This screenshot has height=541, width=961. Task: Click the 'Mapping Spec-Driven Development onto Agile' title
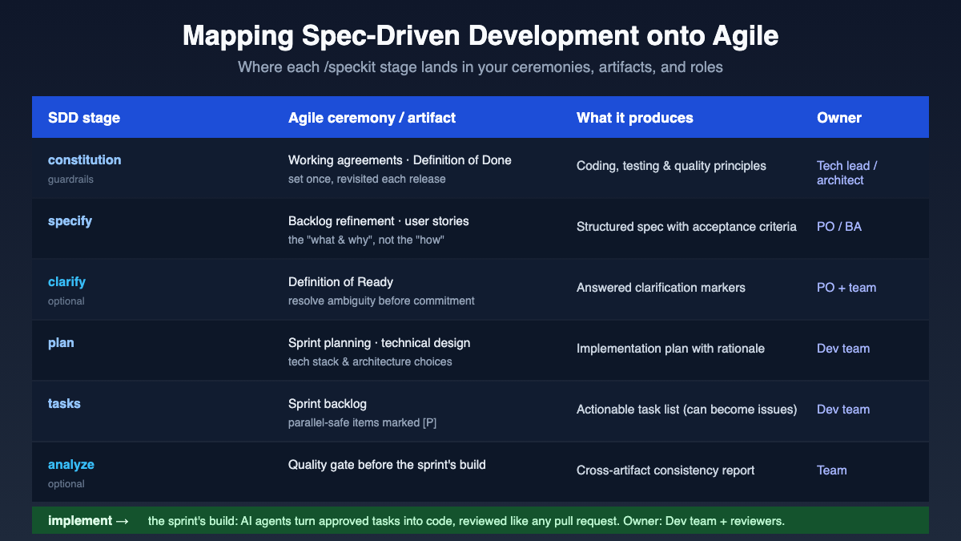(480, 37)
